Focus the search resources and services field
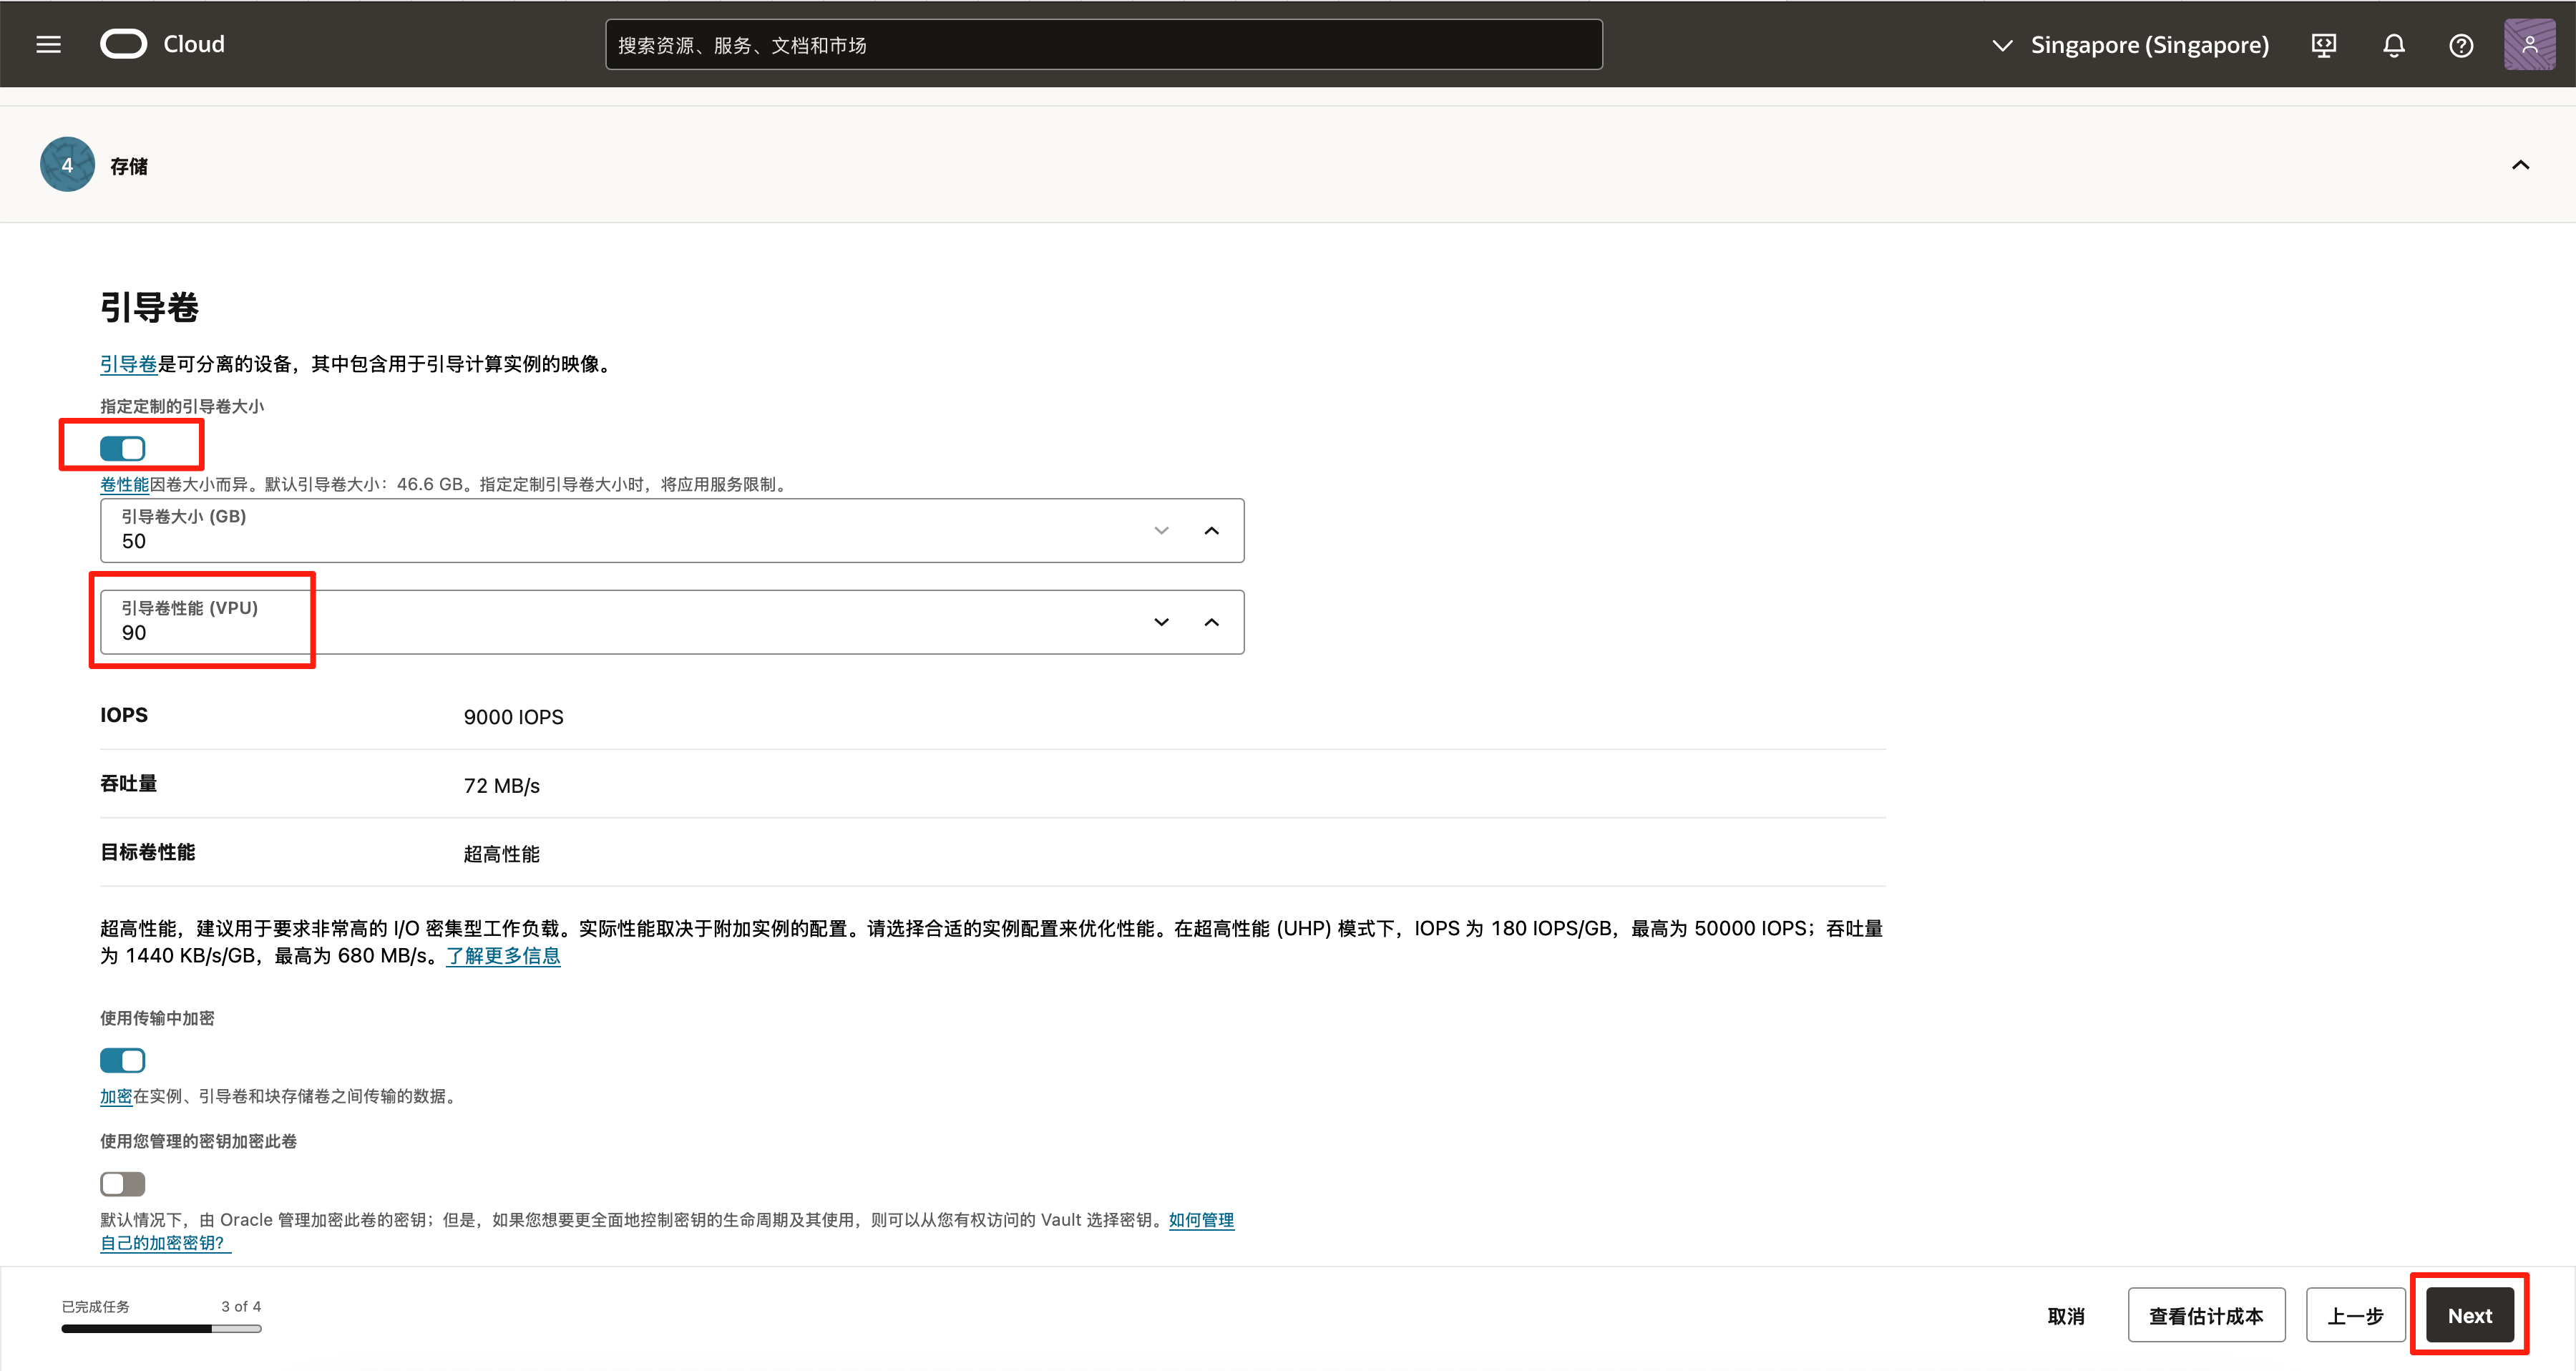The width and height of the screenshot is (2576, 1371). coord(1103,45)
